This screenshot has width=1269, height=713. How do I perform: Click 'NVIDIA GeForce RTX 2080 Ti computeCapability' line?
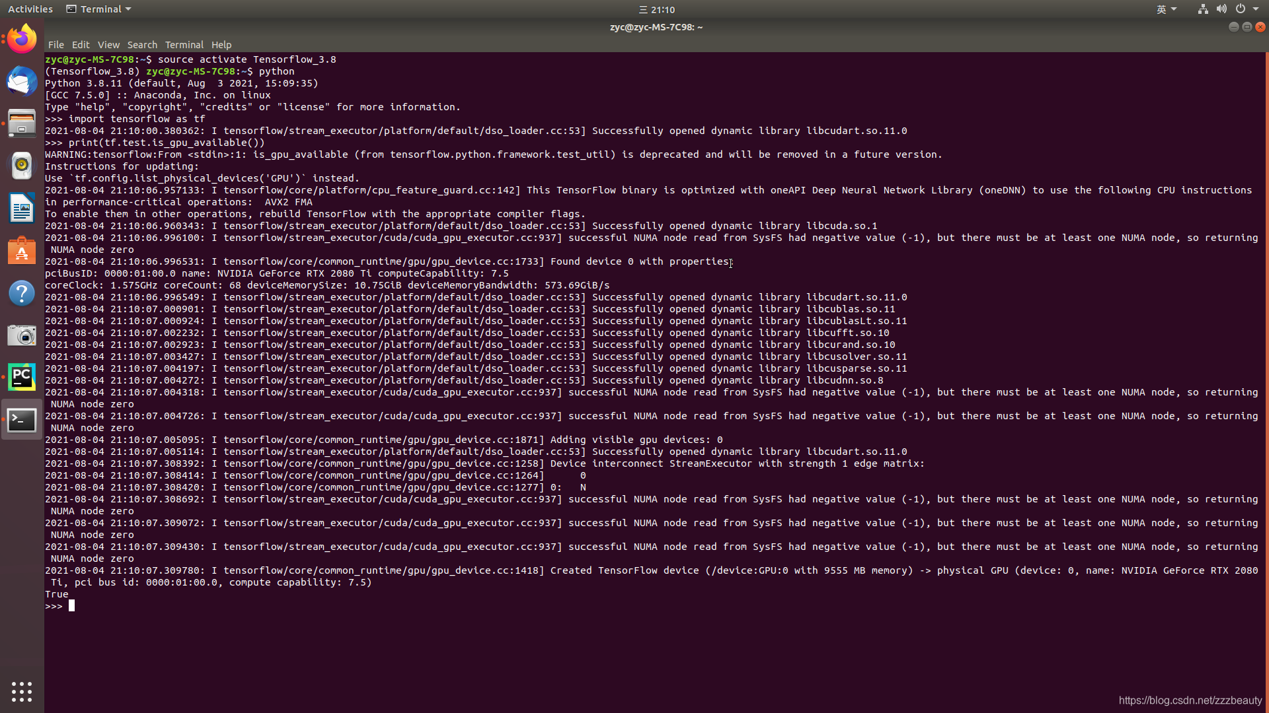[277, 273]
